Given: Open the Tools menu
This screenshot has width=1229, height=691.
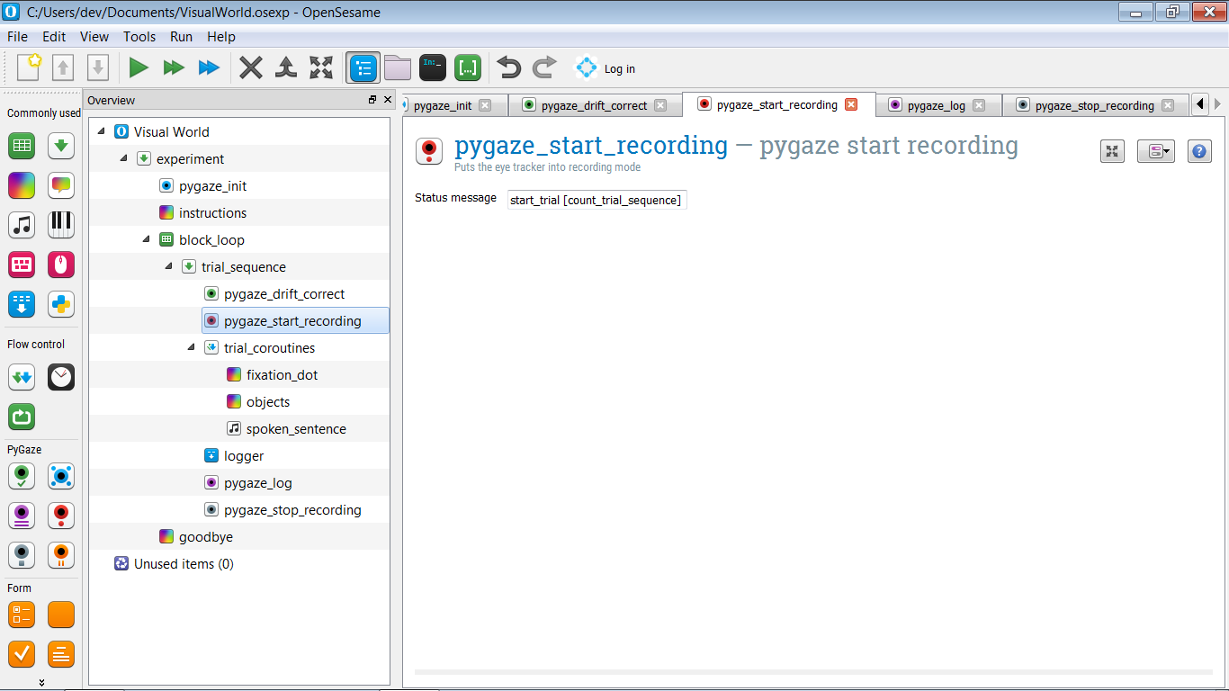Looking at the screenshot, I should (x=139, y=37).
